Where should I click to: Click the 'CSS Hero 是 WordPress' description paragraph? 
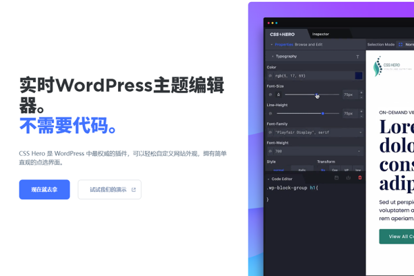(x=123, y=158)
